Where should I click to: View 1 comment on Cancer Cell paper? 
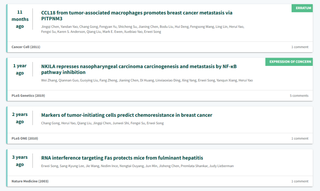click(x=300, y=47)
